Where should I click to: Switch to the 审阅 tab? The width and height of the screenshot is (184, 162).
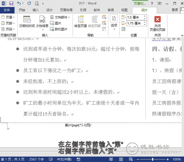[x=111, y=10]
